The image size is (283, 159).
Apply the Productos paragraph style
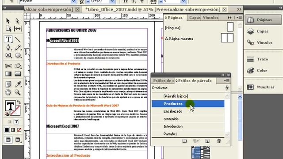coord(187,104)
